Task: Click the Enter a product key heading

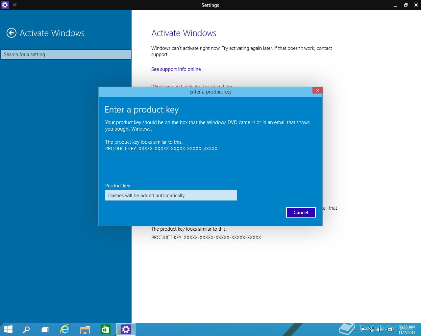Action: (x=141, y=110)
